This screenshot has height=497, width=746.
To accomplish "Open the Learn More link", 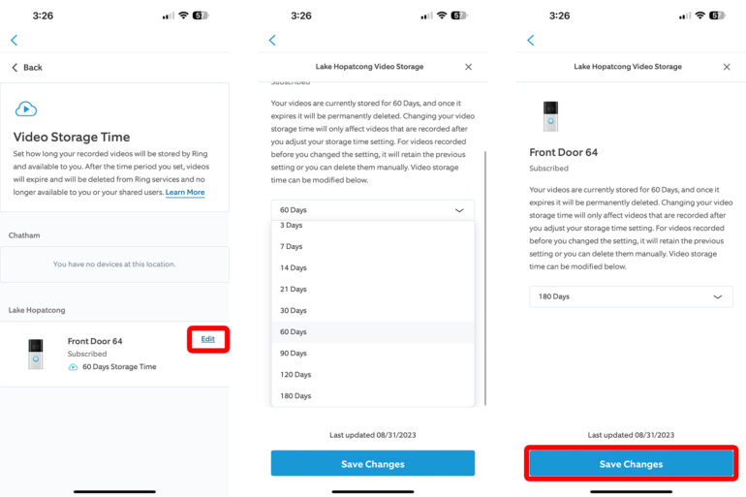I will pos(185,193).
